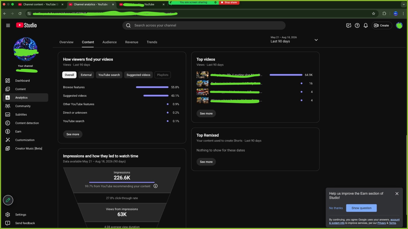Open the hamburger navigation menu
The image size is (408, 229).
point(8,25)
